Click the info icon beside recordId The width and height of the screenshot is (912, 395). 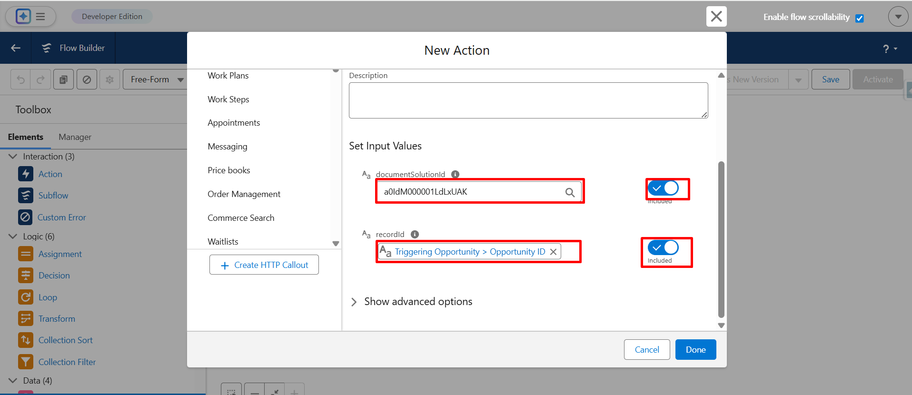pyautogui.click(x=415, y=234)
